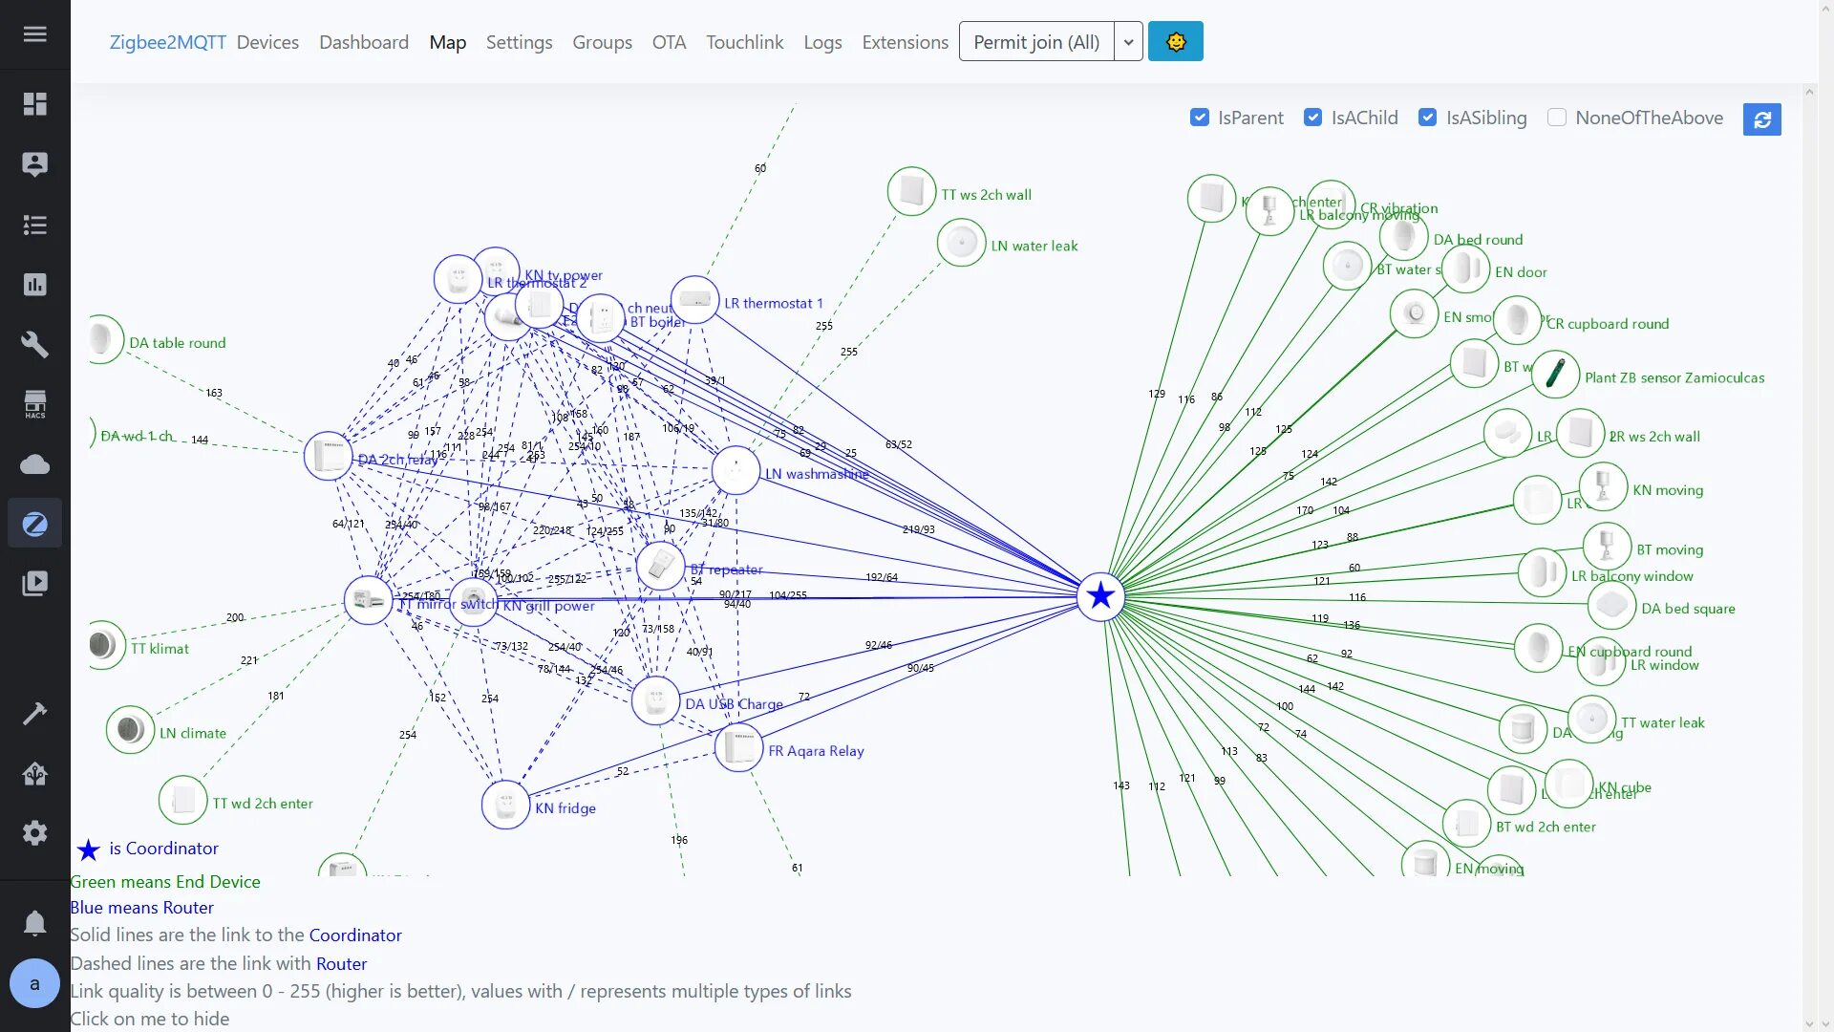
Task: Open the logbook list sidebar icon
Action: click(34, 225)
